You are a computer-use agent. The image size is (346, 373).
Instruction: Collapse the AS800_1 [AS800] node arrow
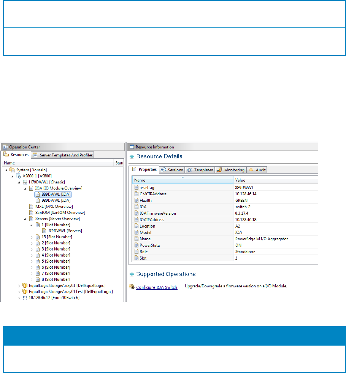(12, 176)
